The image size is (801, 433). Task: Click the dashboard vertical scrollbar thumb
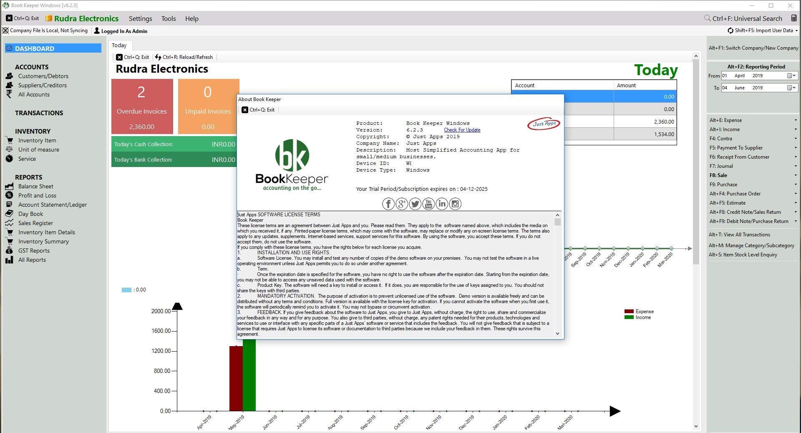(695, 162)
